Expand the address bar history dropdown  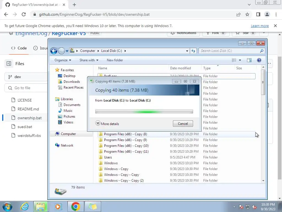click(187, 51)
